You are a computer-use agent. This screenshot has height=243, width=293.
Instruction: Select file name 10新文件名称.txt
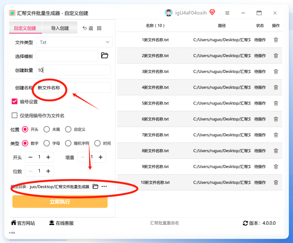tap(155, 183)
